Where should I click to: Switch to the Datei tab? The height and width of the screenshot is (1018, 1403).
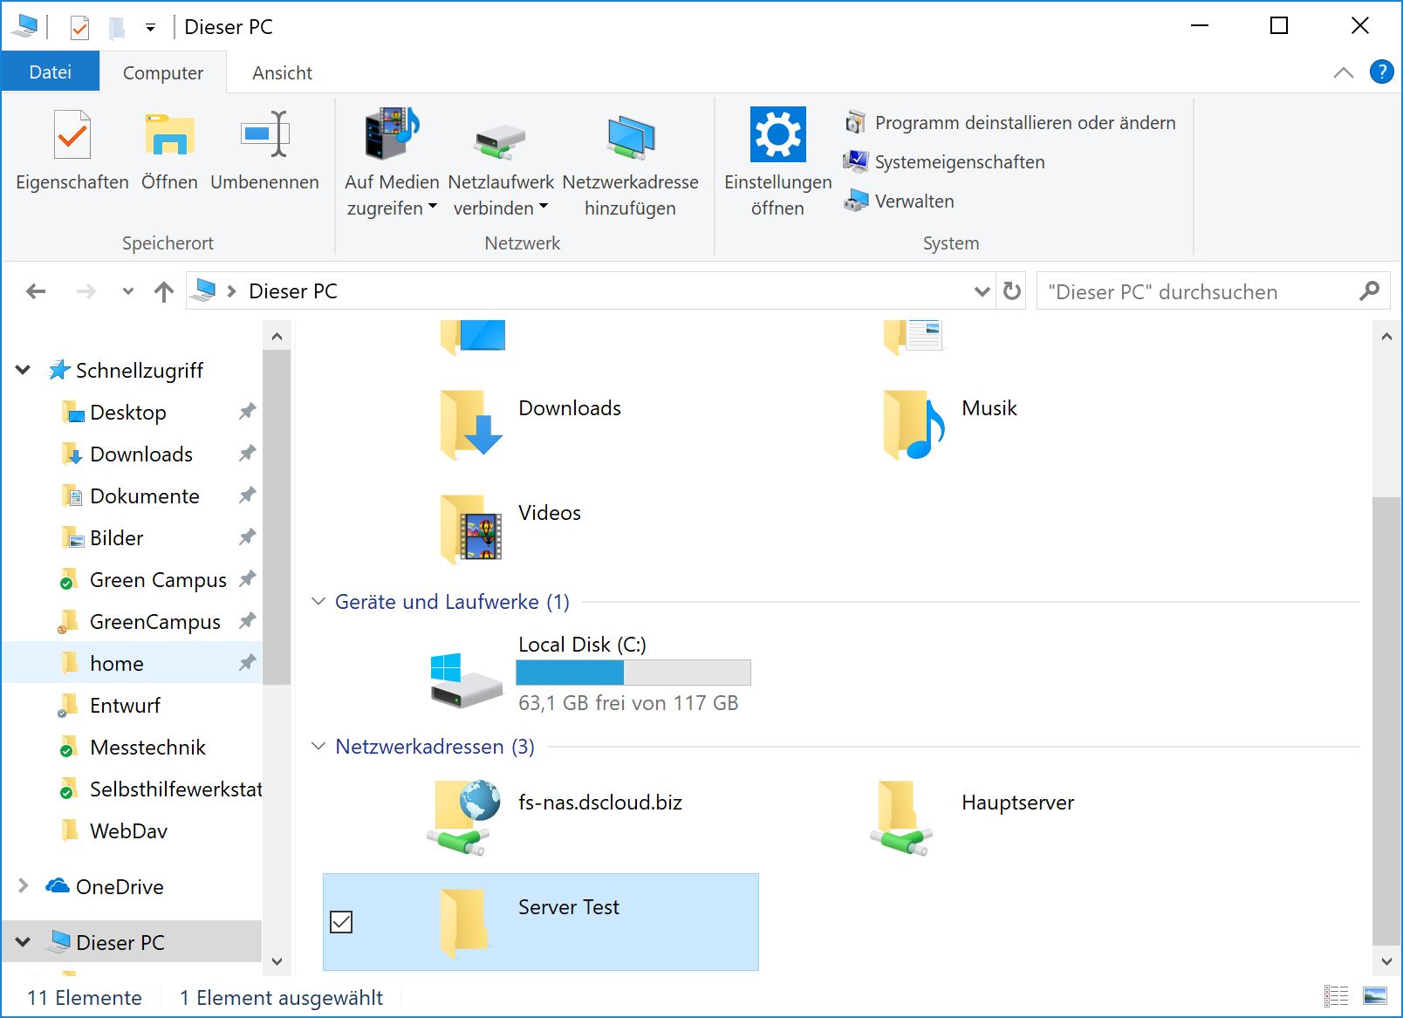click(51, 72)
